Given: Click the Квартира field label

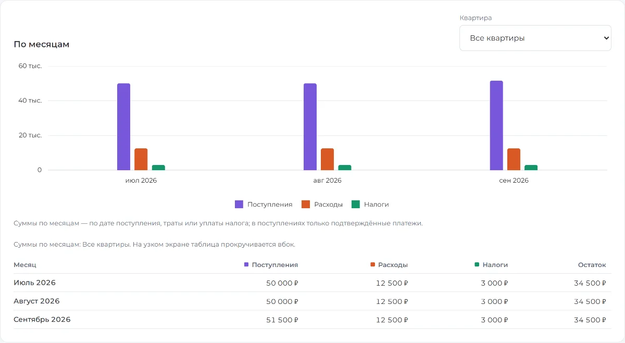Looking at the screenshot, I should [x=476, y=18].
